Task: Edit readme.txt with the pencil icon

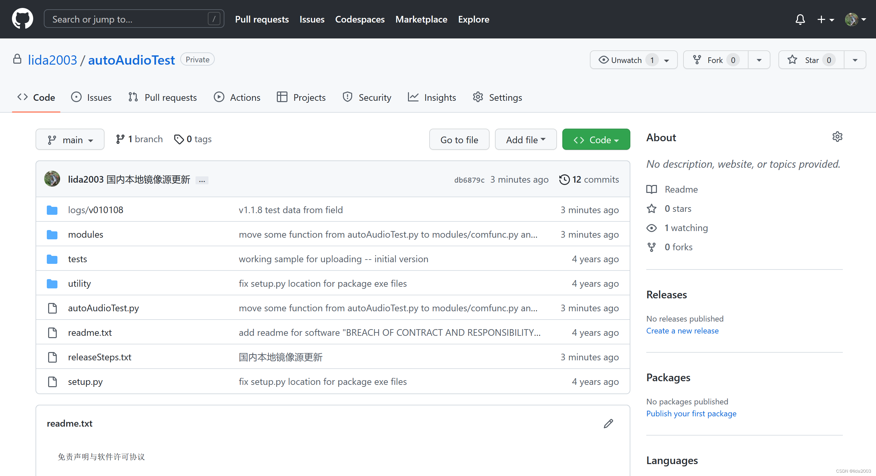Action: (608, 423)
